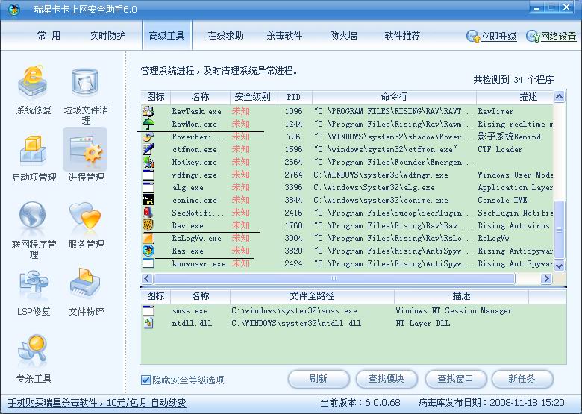Click the ntdll.dll module icon
The width and height of the screenshot is (582, 414).
[148, 323]
